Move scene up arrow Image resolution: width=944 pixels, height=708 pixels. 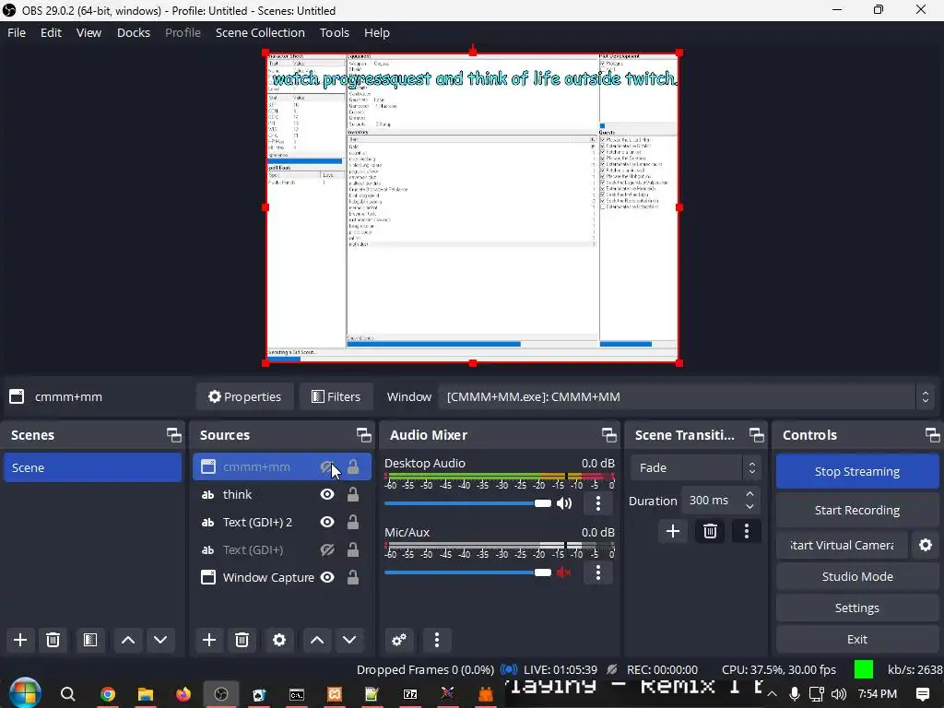(128, 640)
